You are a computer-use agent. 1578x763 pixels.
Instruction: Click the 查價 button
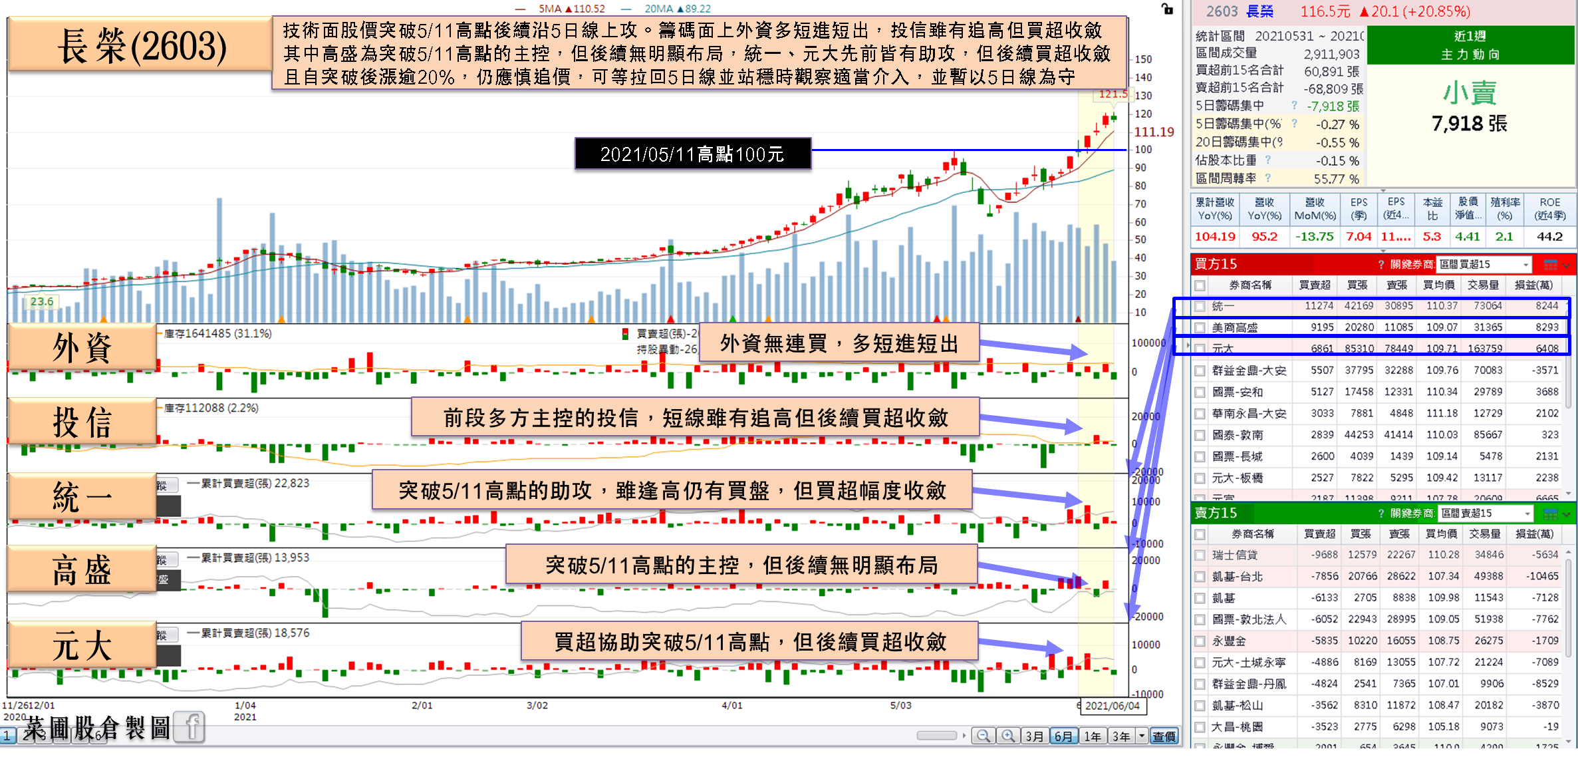(1164, 736)
